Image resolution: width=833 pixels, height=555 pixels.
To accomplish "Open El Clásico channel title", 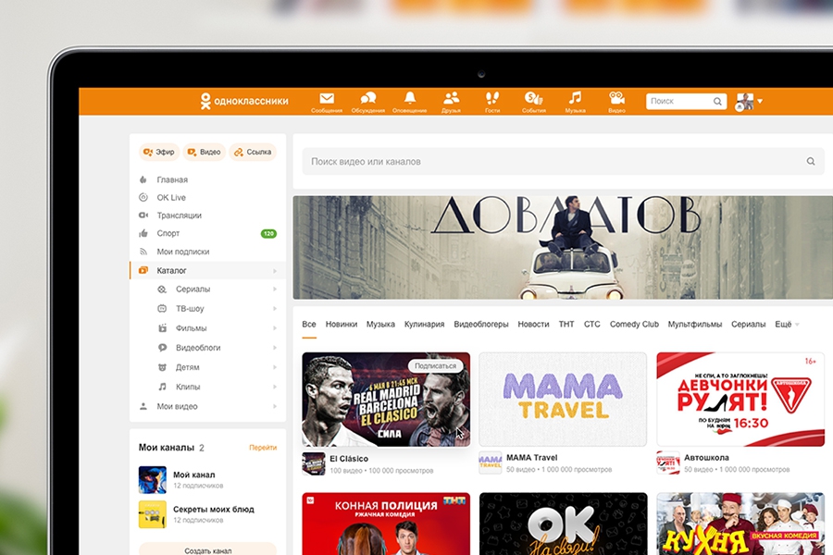I will [349, 459].
